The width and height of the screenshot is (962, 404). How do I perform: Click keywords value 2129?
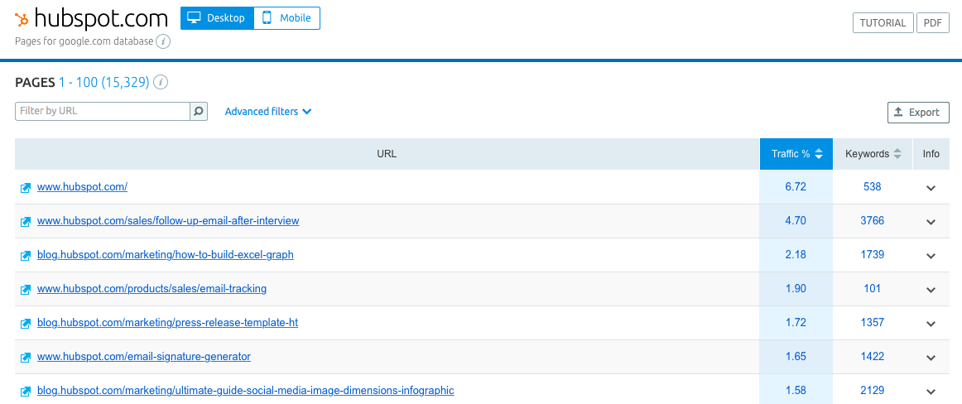(872, 390)
